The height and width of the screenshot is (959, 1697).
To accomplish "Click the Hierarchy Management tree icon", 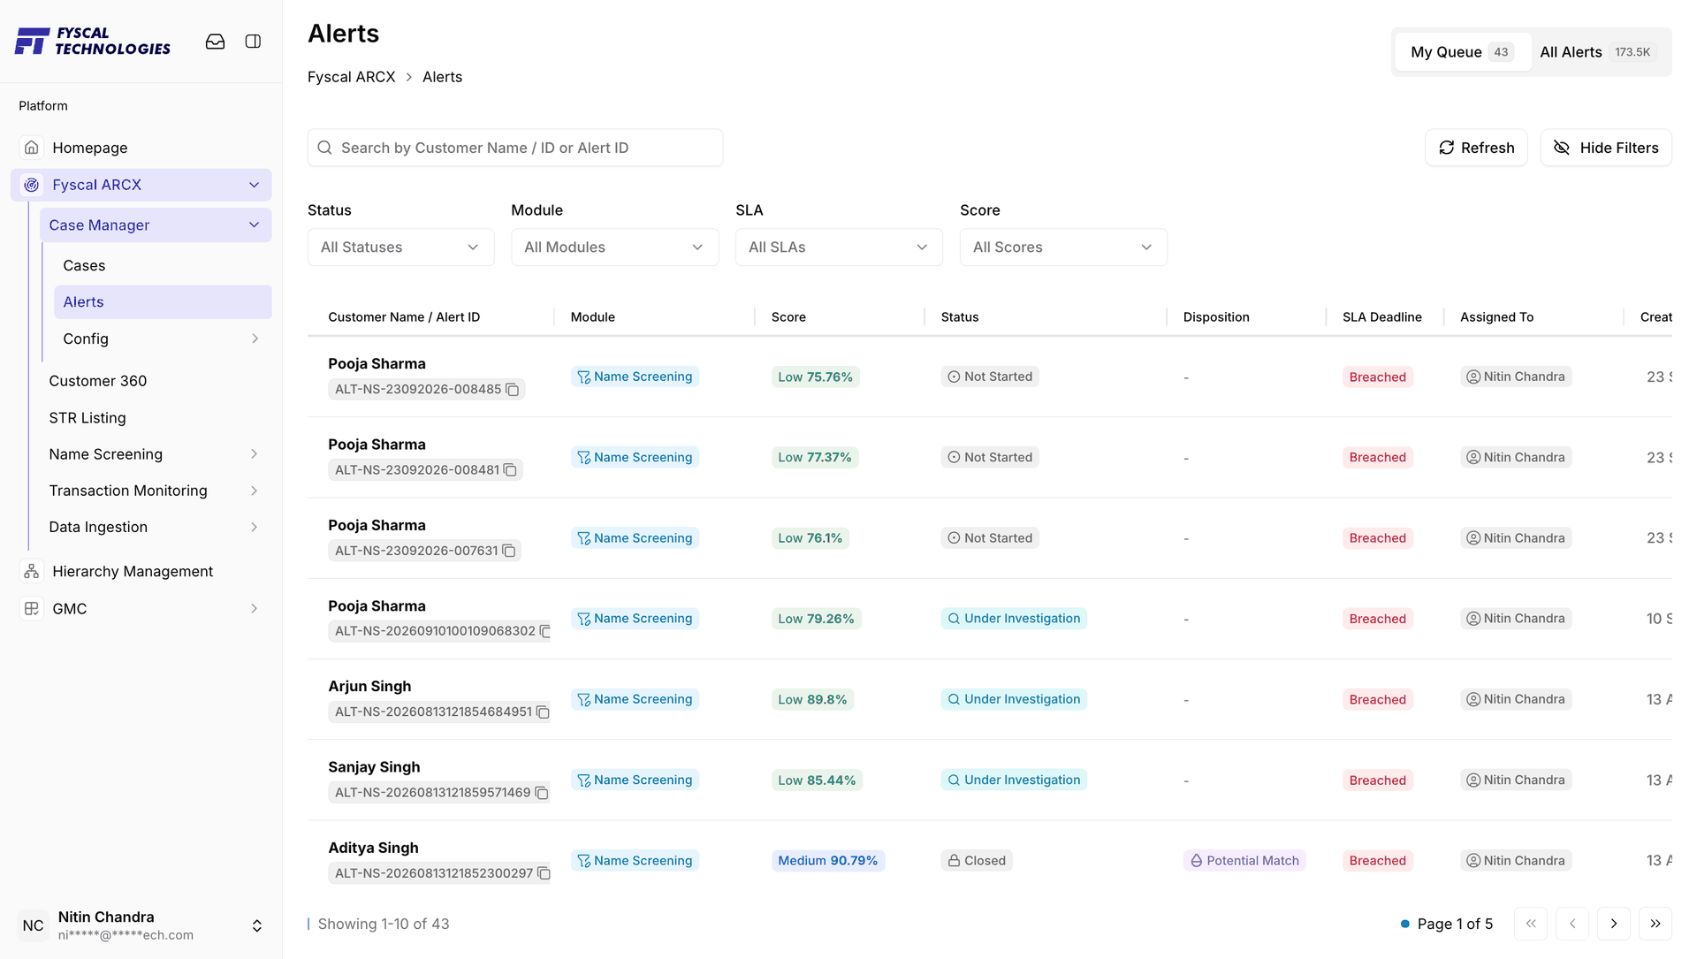I will [x=32, y=572].
